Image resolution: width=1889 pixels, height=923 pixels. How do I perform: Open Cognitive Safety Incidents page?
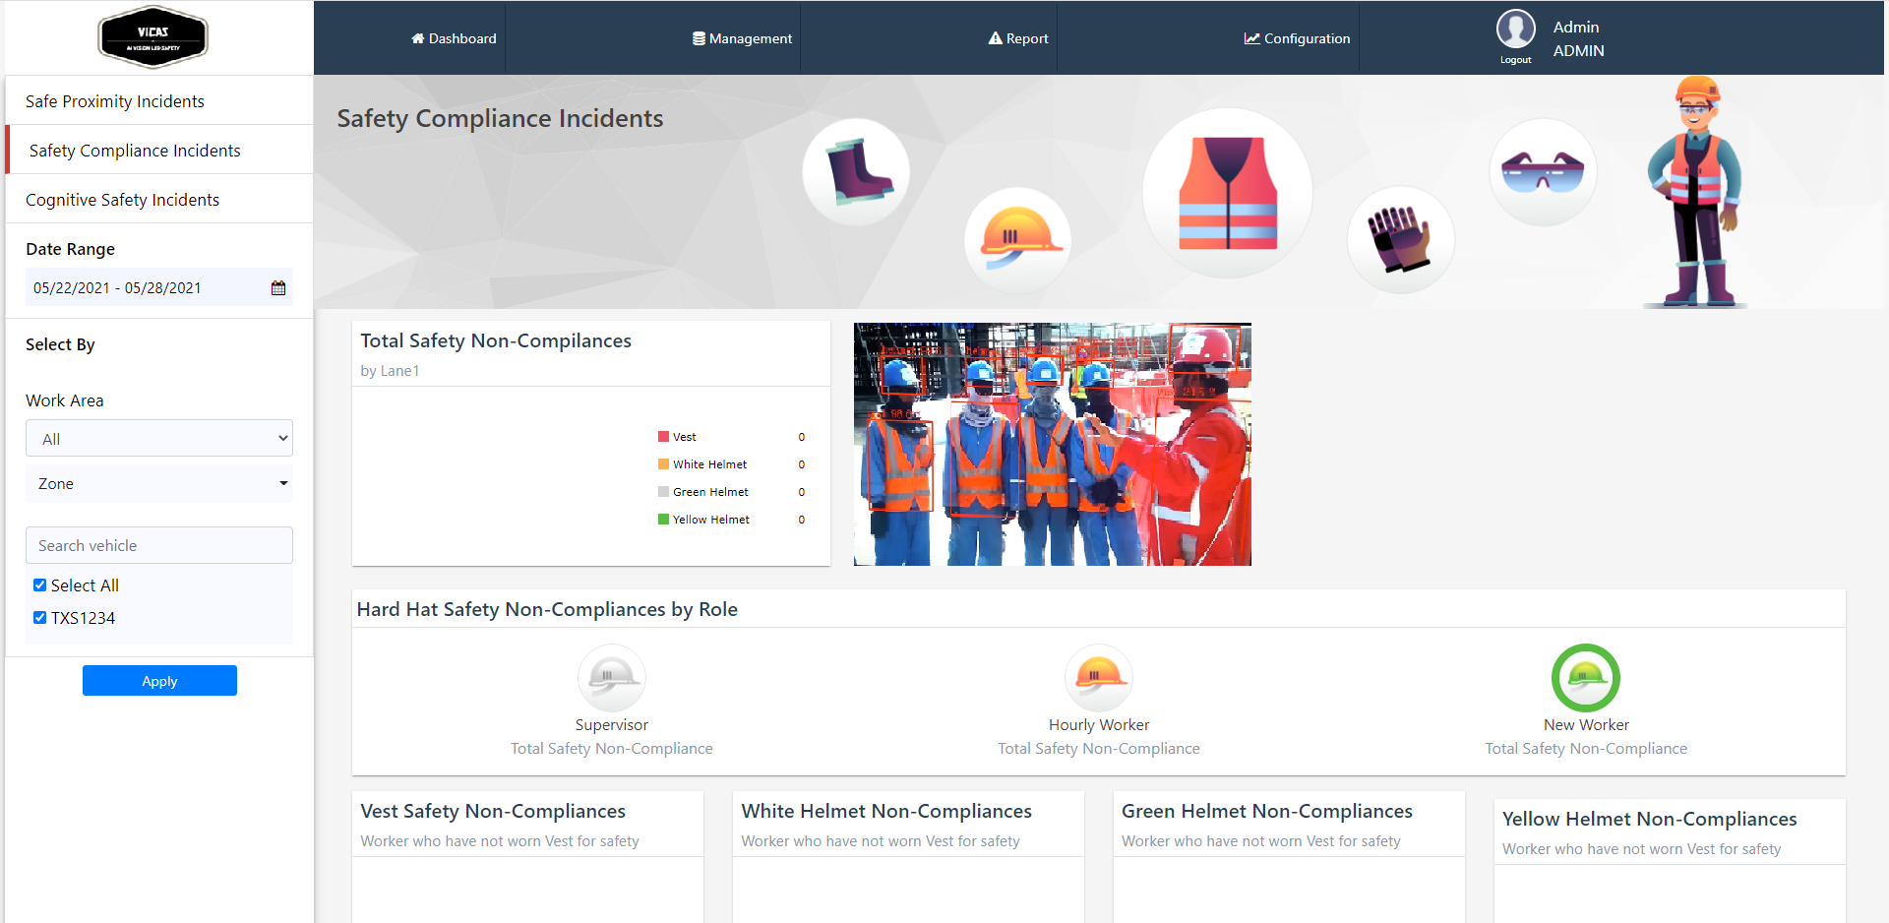pyautogui.click(x=123, y=200)
